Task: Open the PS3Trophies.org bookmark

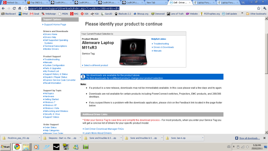Action: pyautogui.click(x=210, y=14)
